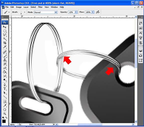Select the Clone Stamp tool

[x=5, y=60]
